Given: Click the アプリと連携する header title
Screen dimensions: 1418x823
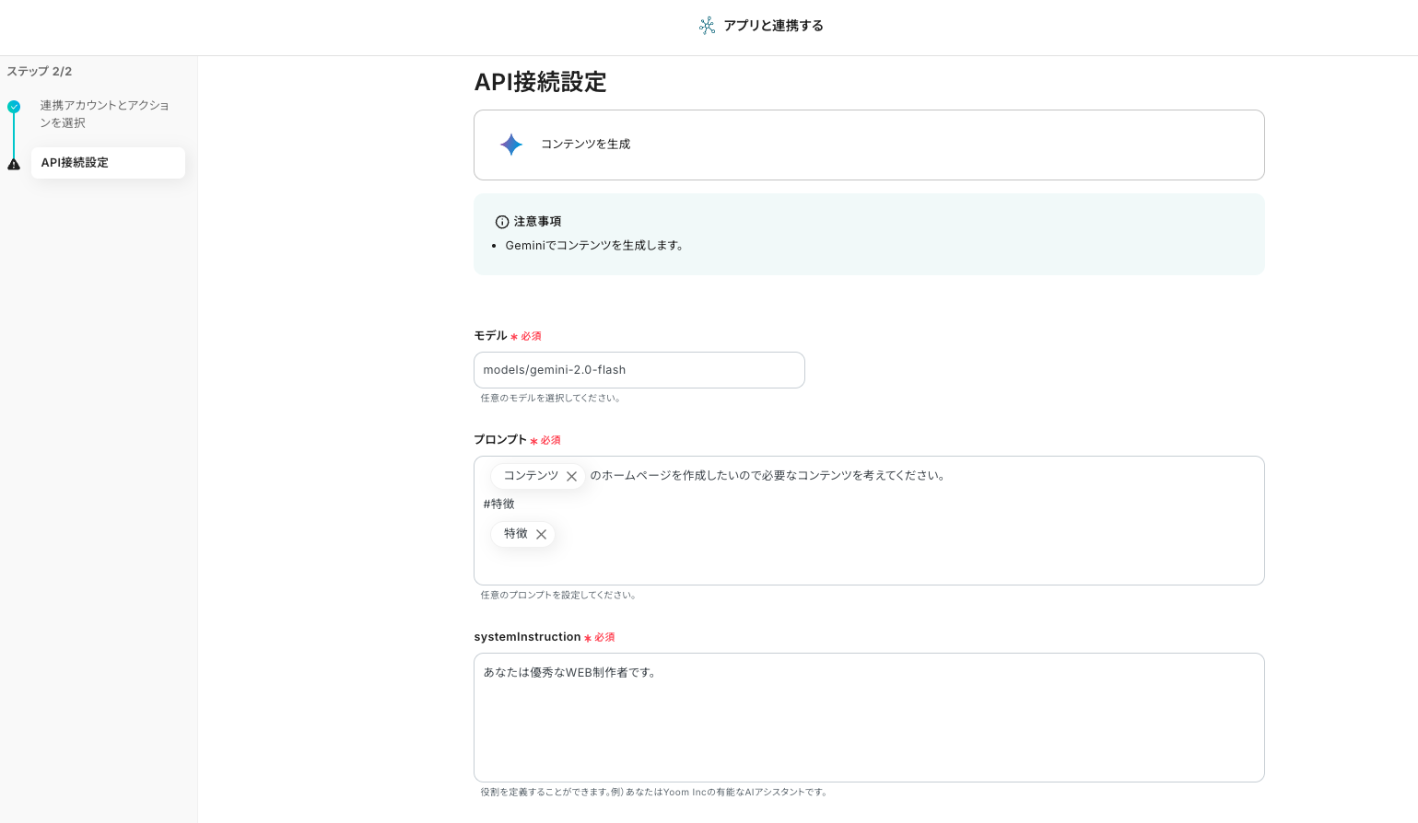Looking at the screenshot, I should 773,26.
